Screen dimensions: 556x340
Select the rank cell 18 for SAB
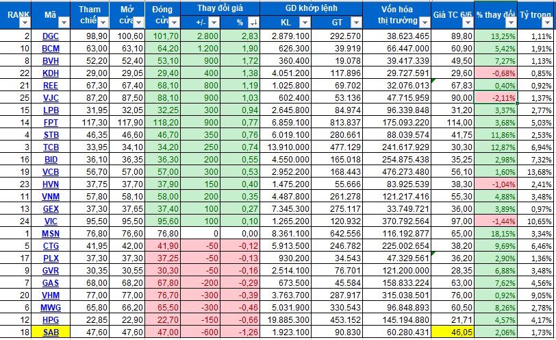click(x=16, y=332)
